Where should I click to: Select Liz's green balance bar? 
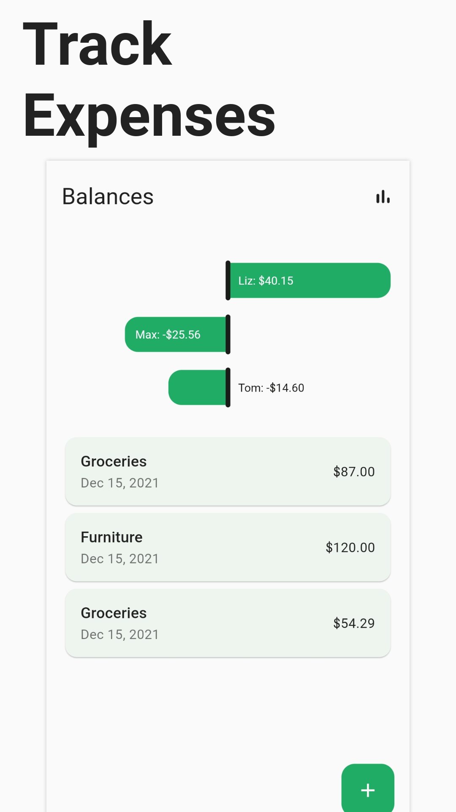338,280
